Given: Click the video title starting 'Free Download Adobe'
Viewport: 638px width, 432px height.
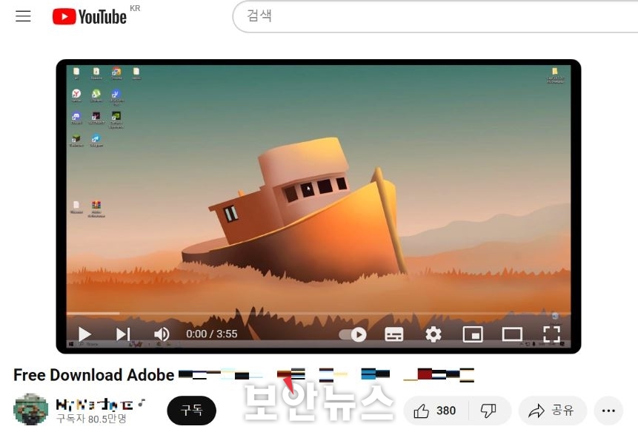Looking at the screenshot, I should pos(244,375).
